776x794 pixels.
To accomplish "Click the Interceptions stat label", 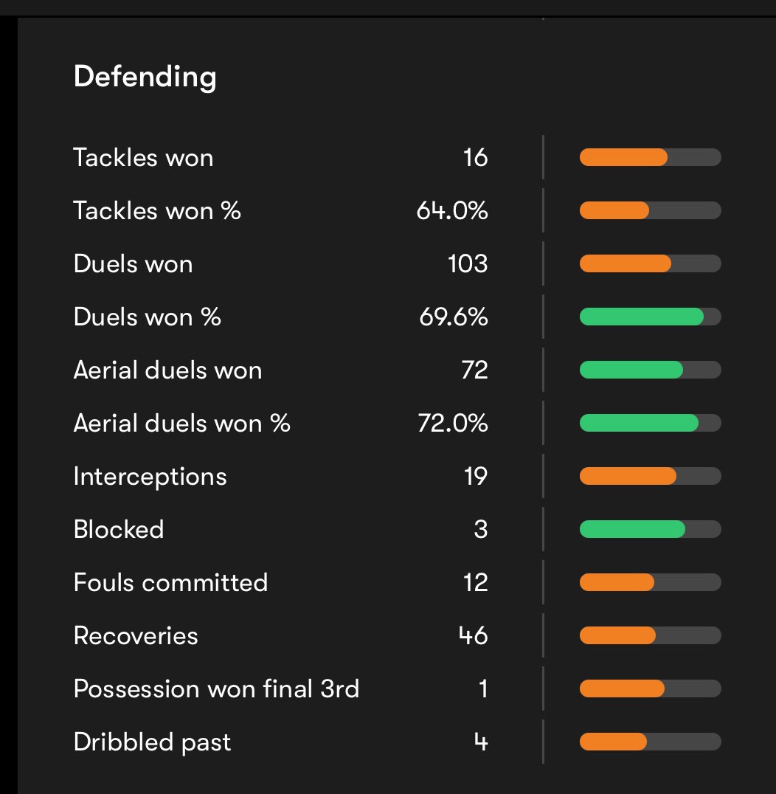I will click(x=150, y=477).
